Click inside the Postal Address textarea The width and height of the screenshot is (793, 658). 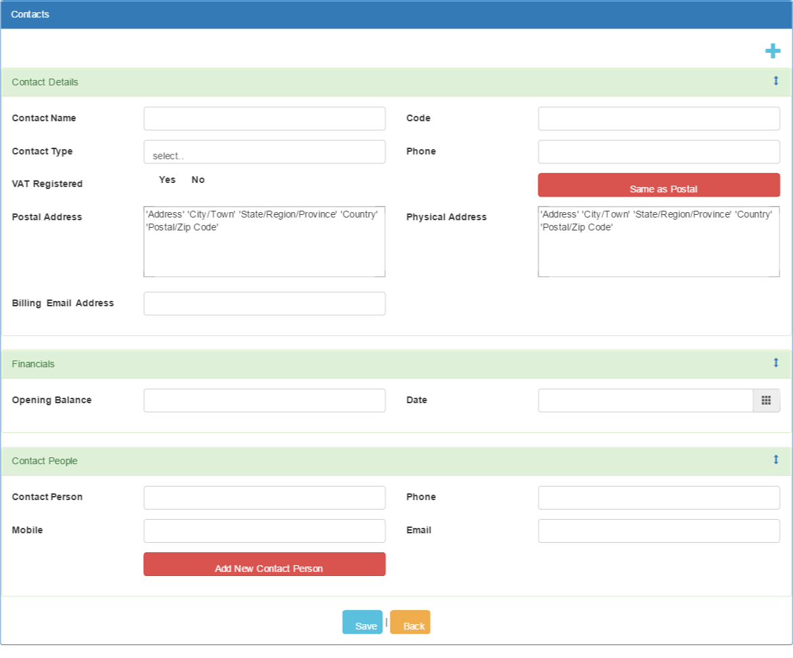tap(264, 242)
